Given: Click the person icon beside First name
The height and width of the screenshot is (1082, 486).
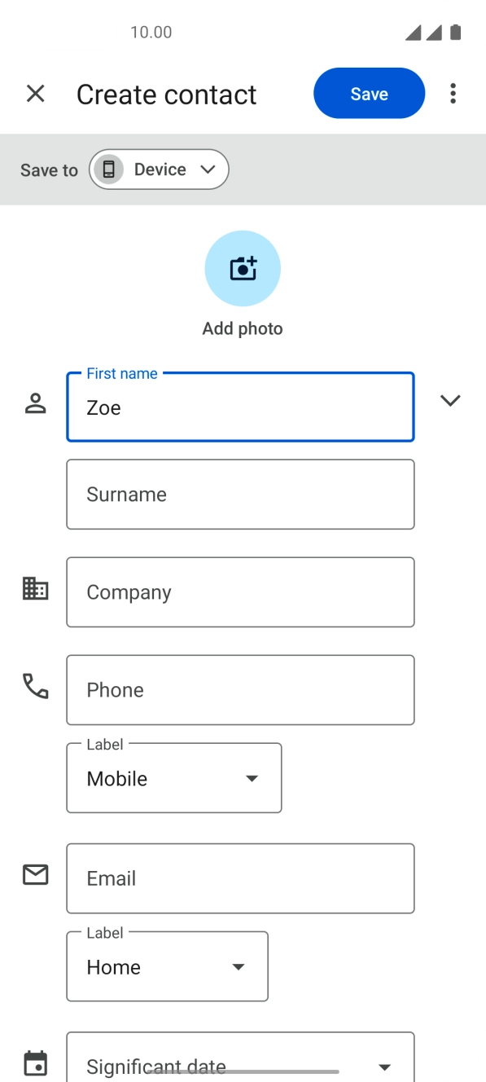Looking at the screenshot, I should tap(36, 402).
